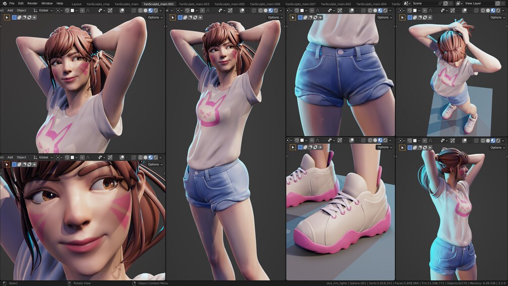This screenshot has width=508, height=286.
Task: Activate Select Box tool in bottom-right side viewport
Action: (x=402, y=147)
